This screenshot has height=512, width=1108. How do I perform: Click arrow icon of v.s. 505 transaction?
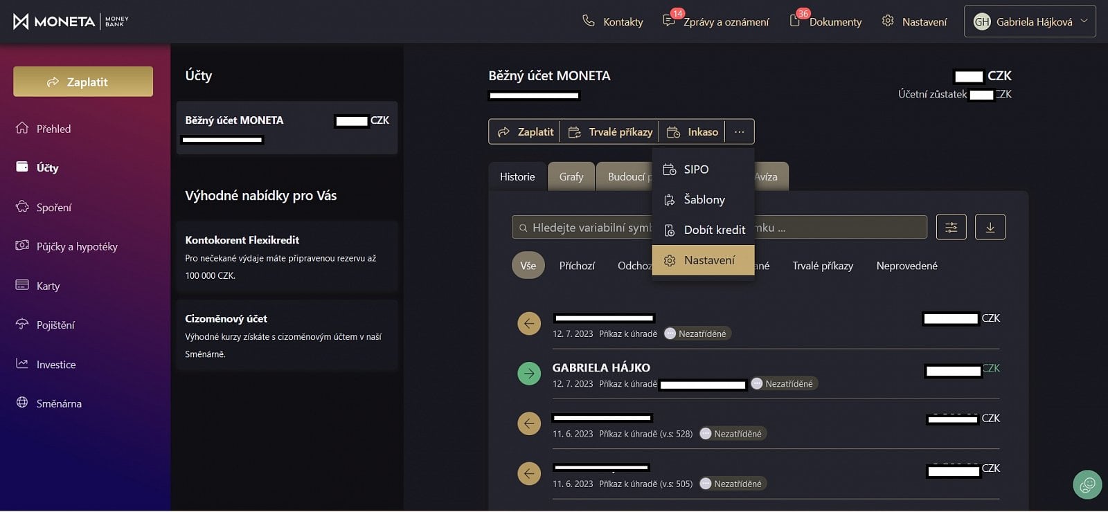(529, 473)
